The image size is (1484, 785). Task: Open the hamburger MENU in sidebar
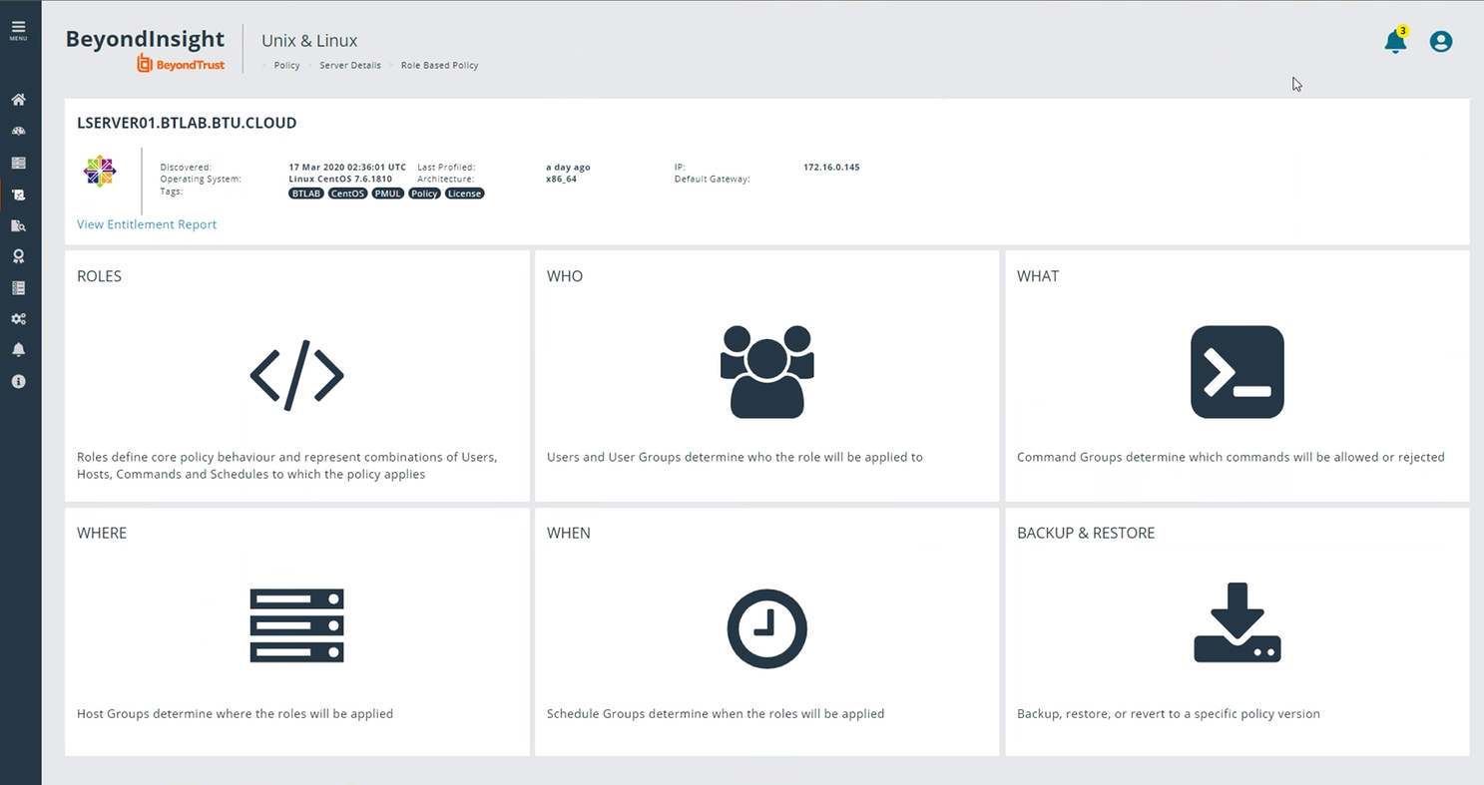(18, 30)
